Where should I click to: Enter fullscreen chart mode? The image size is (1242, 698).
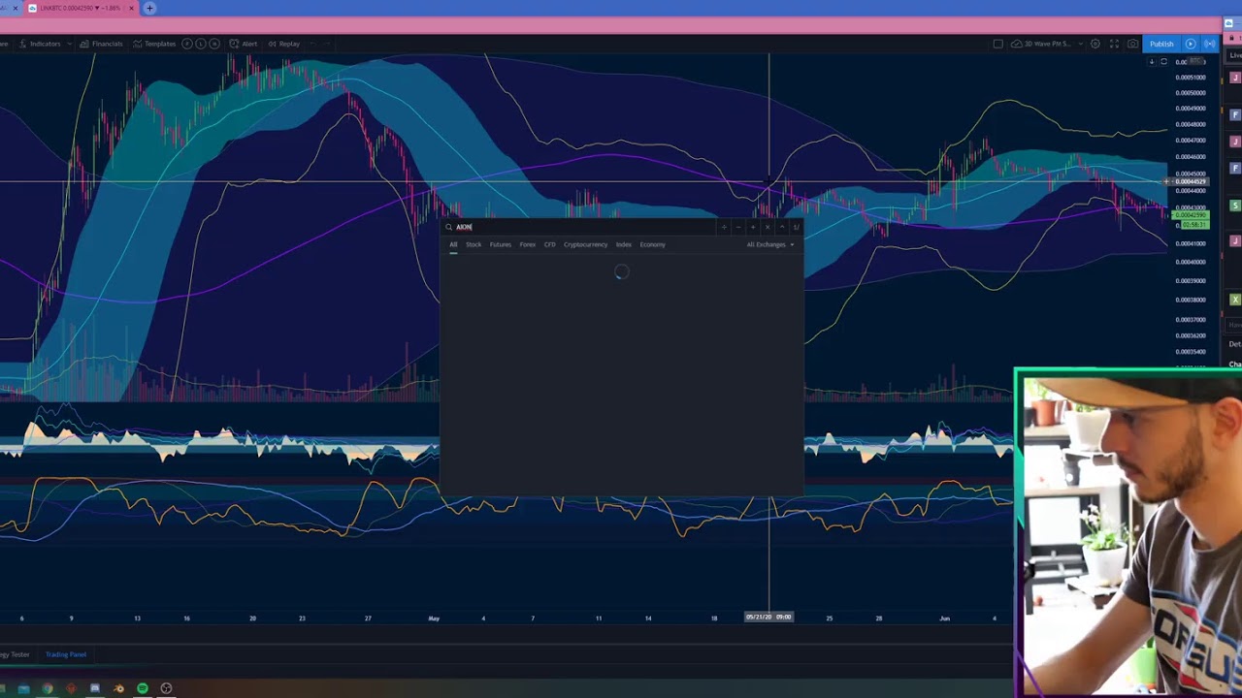1114,44
